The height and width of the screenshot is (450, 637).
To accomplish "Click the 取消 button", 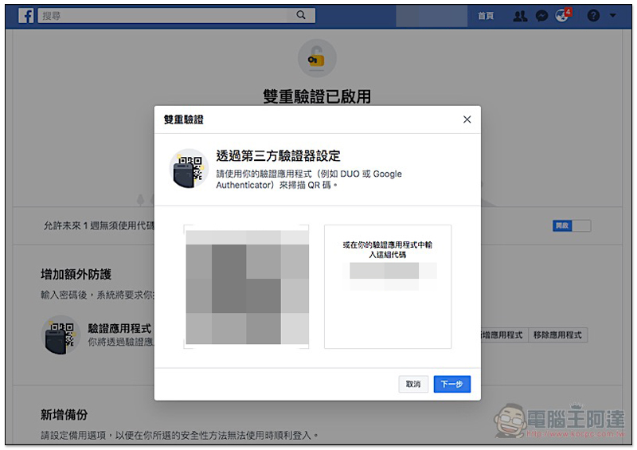I will pos(413,384).
